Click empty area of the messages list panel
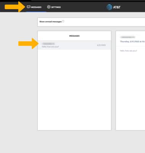 pos(74,89)
